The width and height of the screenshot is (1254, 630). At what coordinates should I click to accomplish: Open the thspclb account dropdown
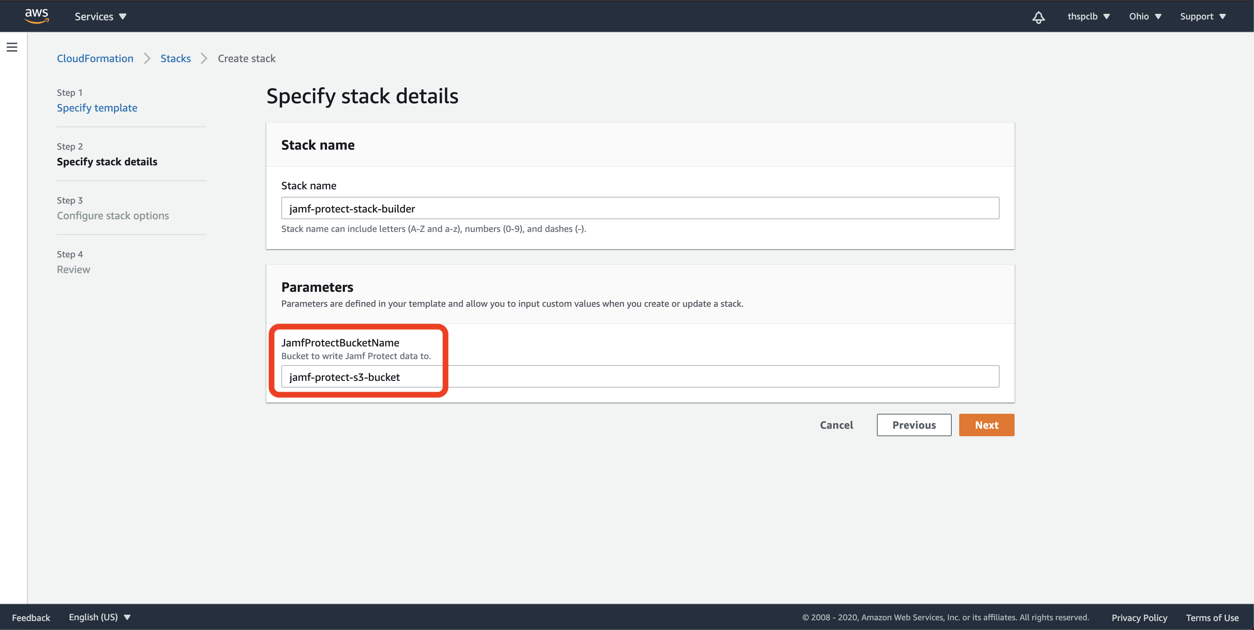tap(1089, 16)
